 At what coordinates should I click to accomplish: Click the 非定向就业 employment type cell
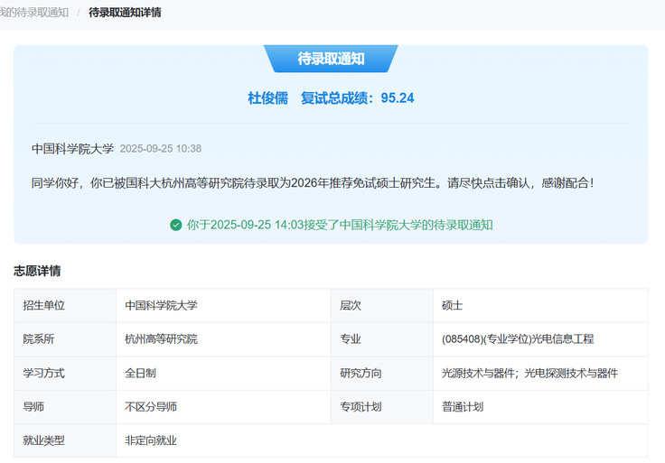[x=151, y=440]
